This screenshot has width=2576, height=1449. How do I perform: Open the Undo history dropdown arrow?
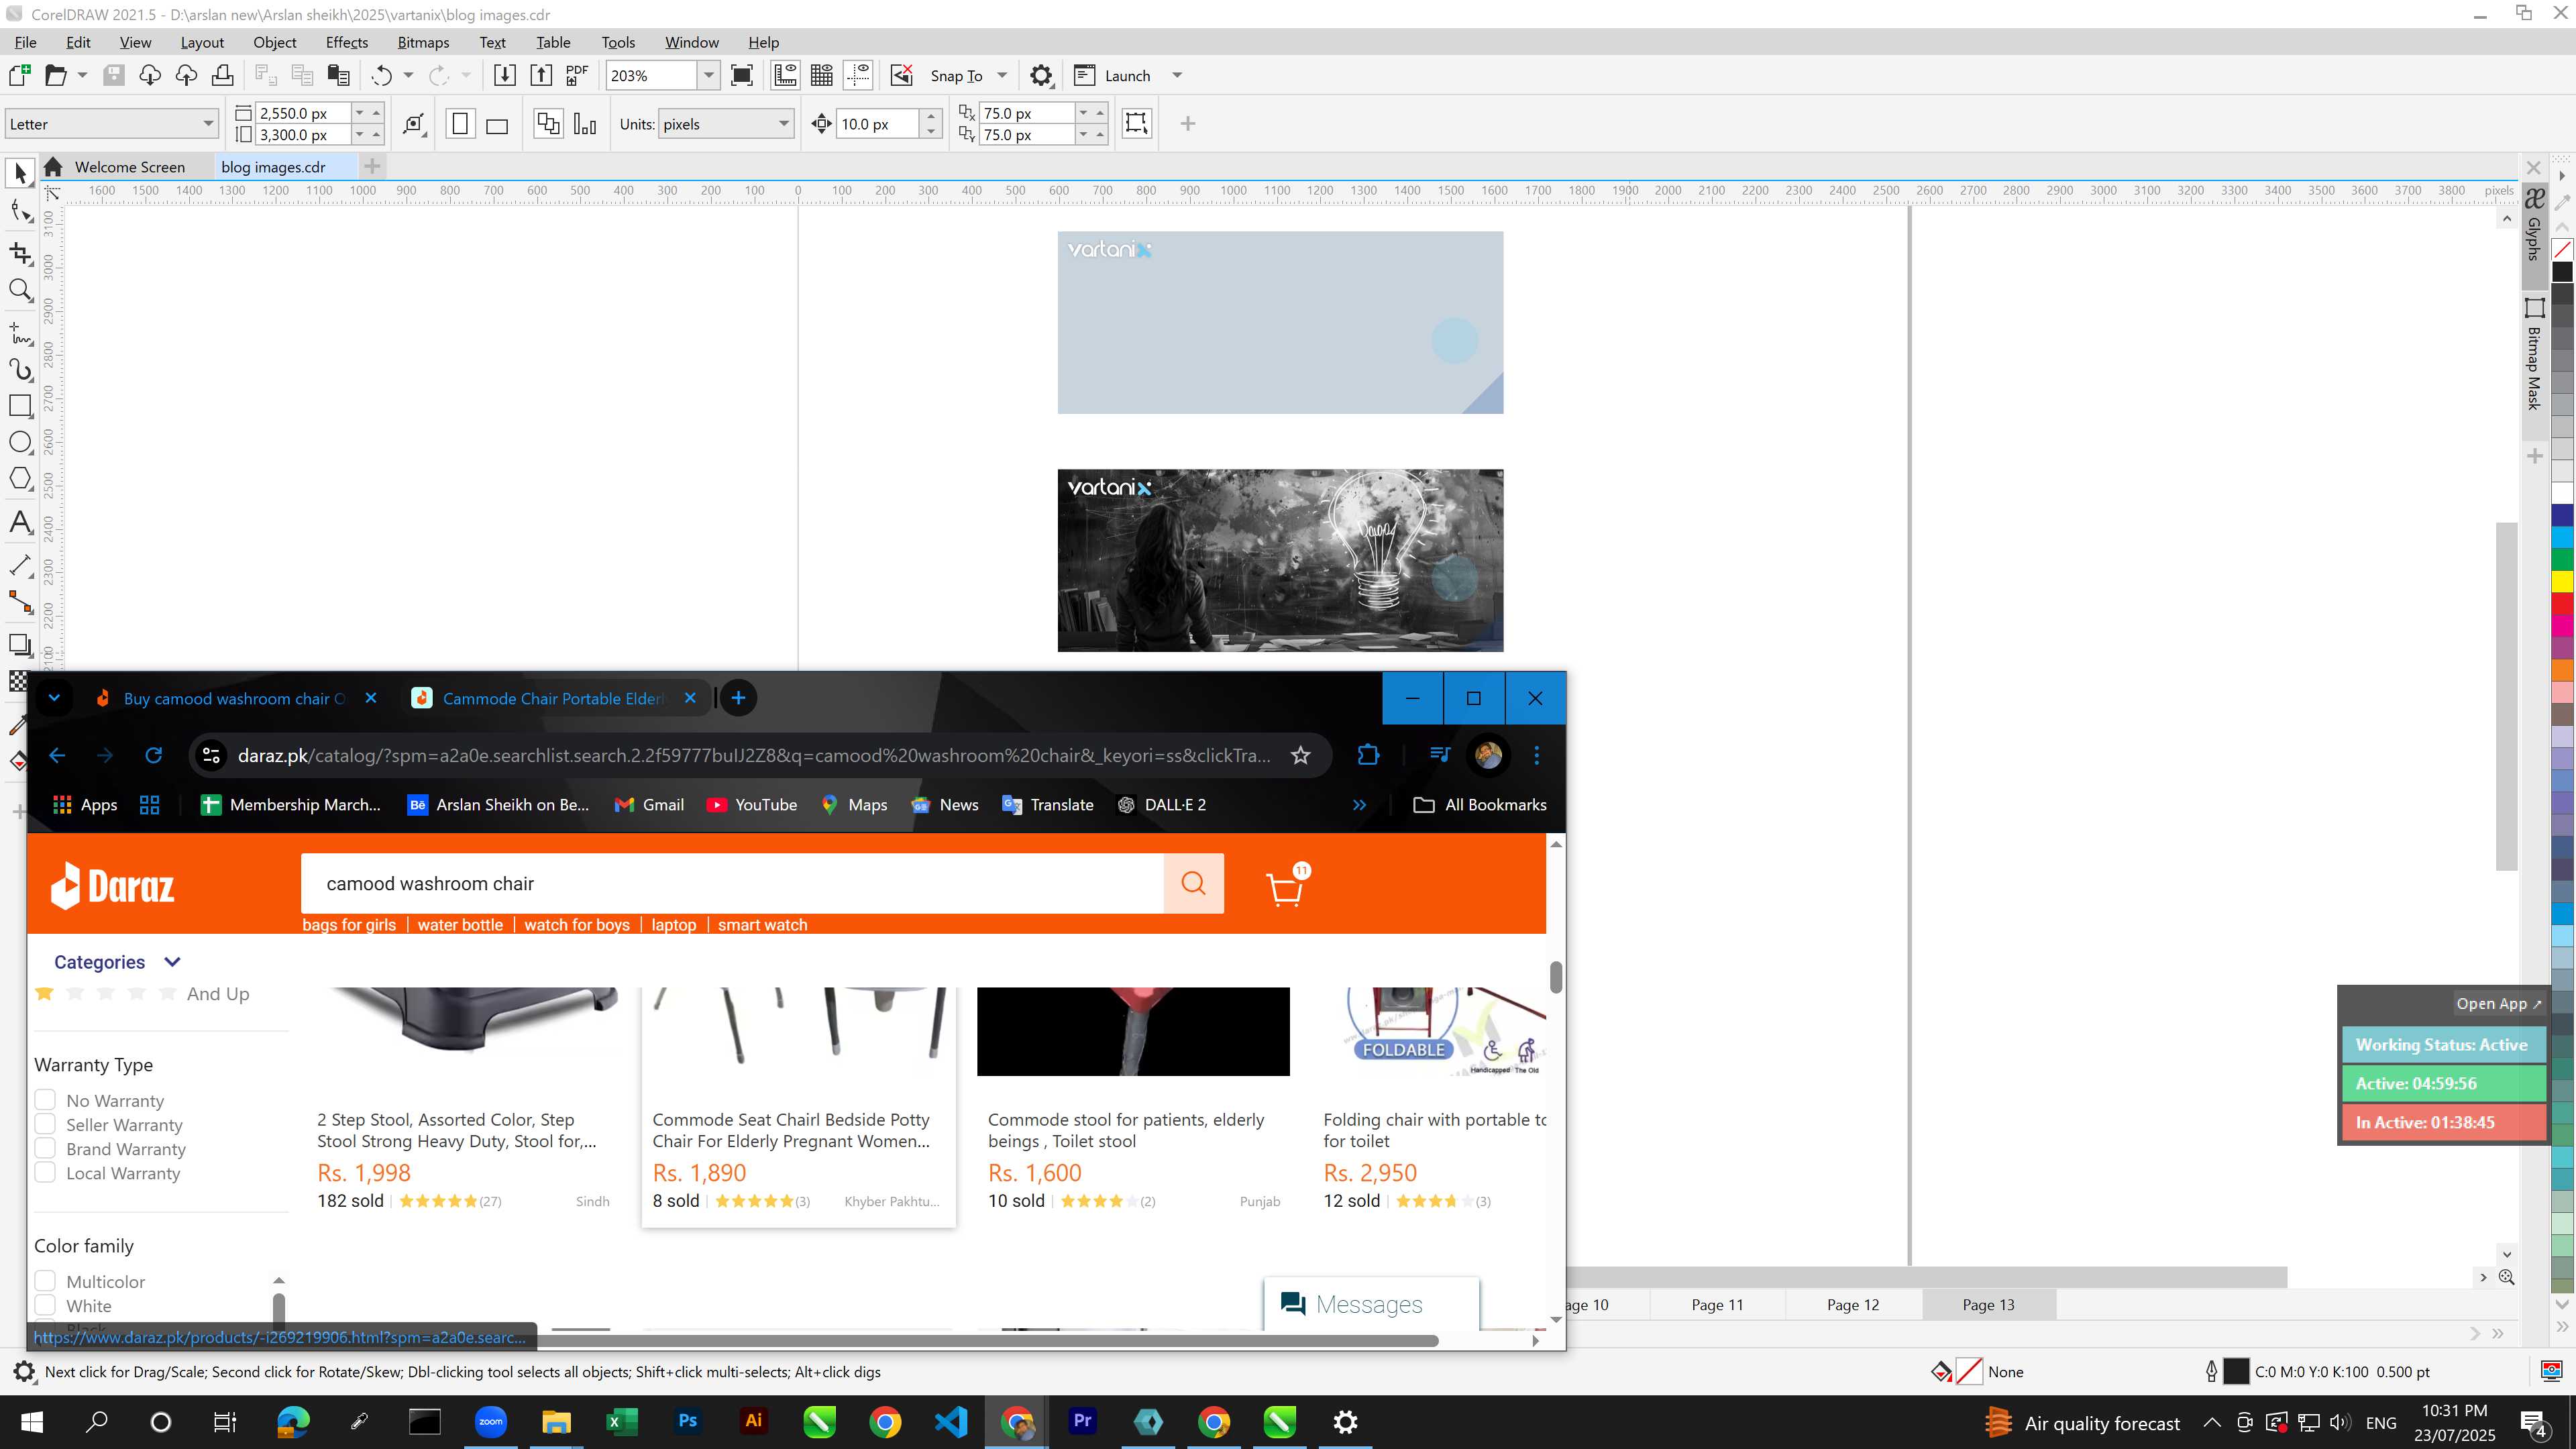point(408,75)
